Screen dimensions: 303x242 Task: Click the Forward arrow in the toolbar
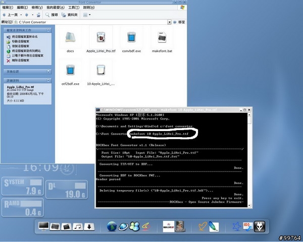(27, 15)
